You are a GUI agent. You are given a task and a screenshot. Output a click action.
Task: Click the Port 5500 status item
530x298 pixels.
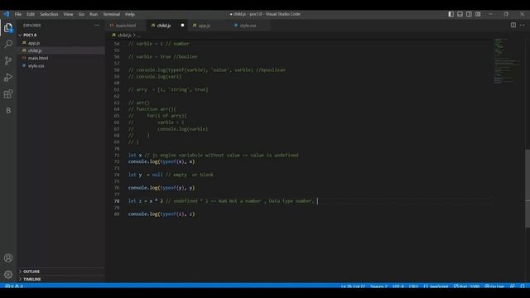pos(467,286)
